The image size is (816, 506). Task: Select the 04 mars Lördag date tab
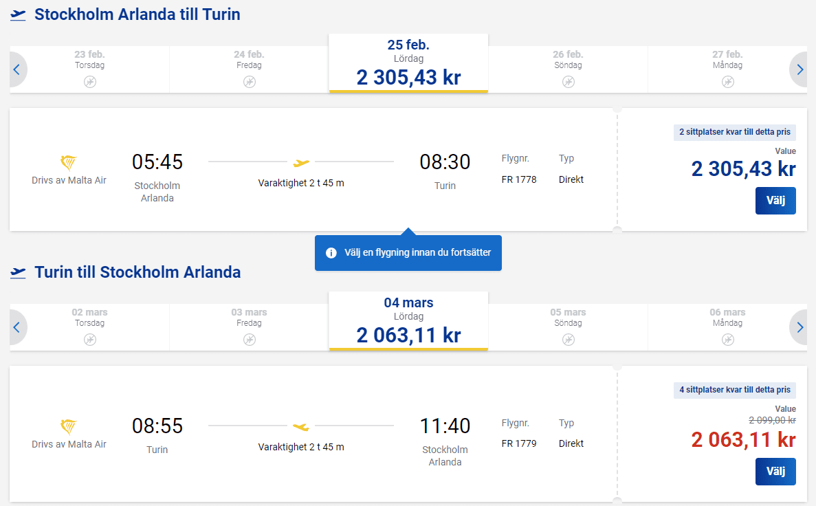(408, 321)
